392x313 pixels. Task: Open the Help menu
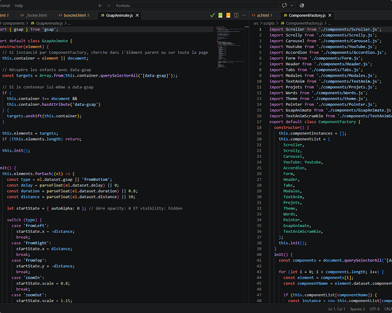point(19,6)
